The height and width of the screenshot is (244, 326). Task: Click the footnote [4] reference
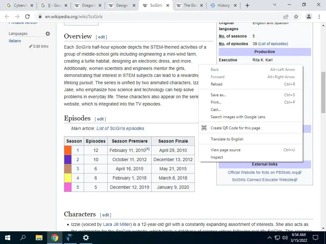[148, 149]
